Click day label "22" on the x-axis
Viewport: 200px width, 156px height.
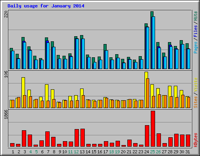click(135, 152)
